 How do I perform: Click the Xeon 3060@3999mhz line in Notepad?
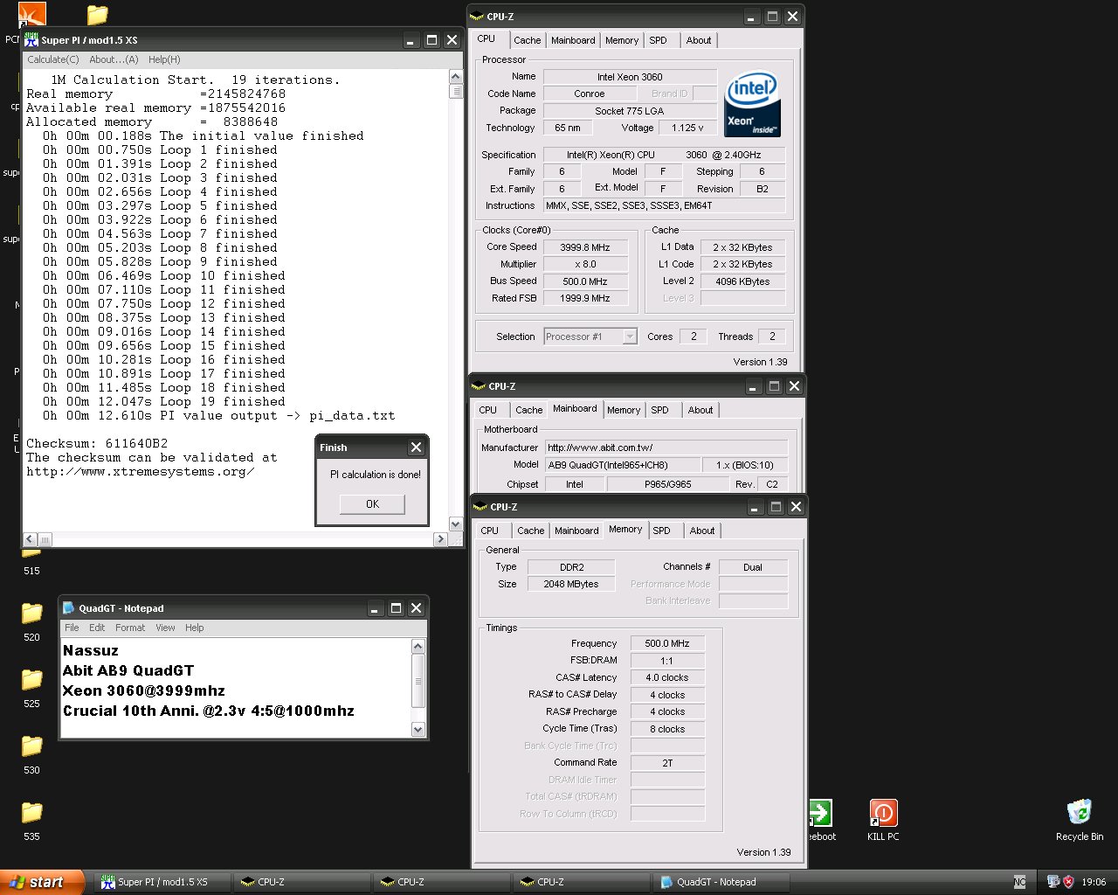click(x=144, y=690)
